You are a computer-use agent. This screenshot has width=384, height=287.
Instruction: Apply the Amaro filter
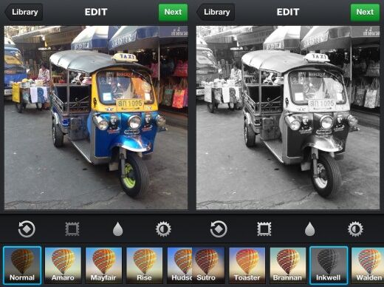(x=63, y=265)
